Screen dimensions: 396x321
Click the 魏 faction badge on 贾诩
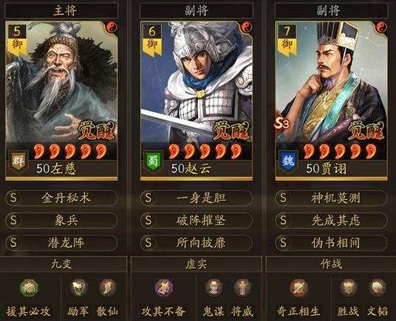pos(288,162)
